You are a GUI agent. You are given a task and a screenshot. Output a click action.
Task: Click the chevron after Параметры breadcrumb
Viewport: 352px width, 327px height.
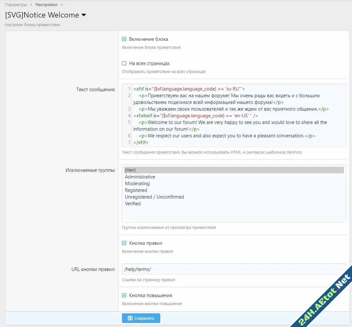(31, 5)
